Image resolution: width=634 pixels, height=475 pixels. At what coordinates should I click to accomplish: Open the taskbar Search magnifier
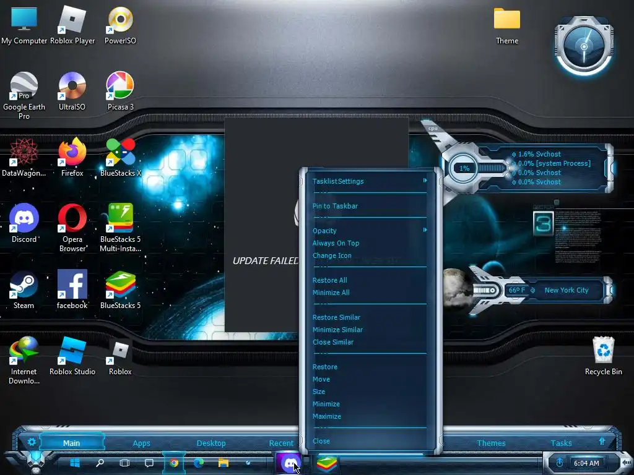100,463
